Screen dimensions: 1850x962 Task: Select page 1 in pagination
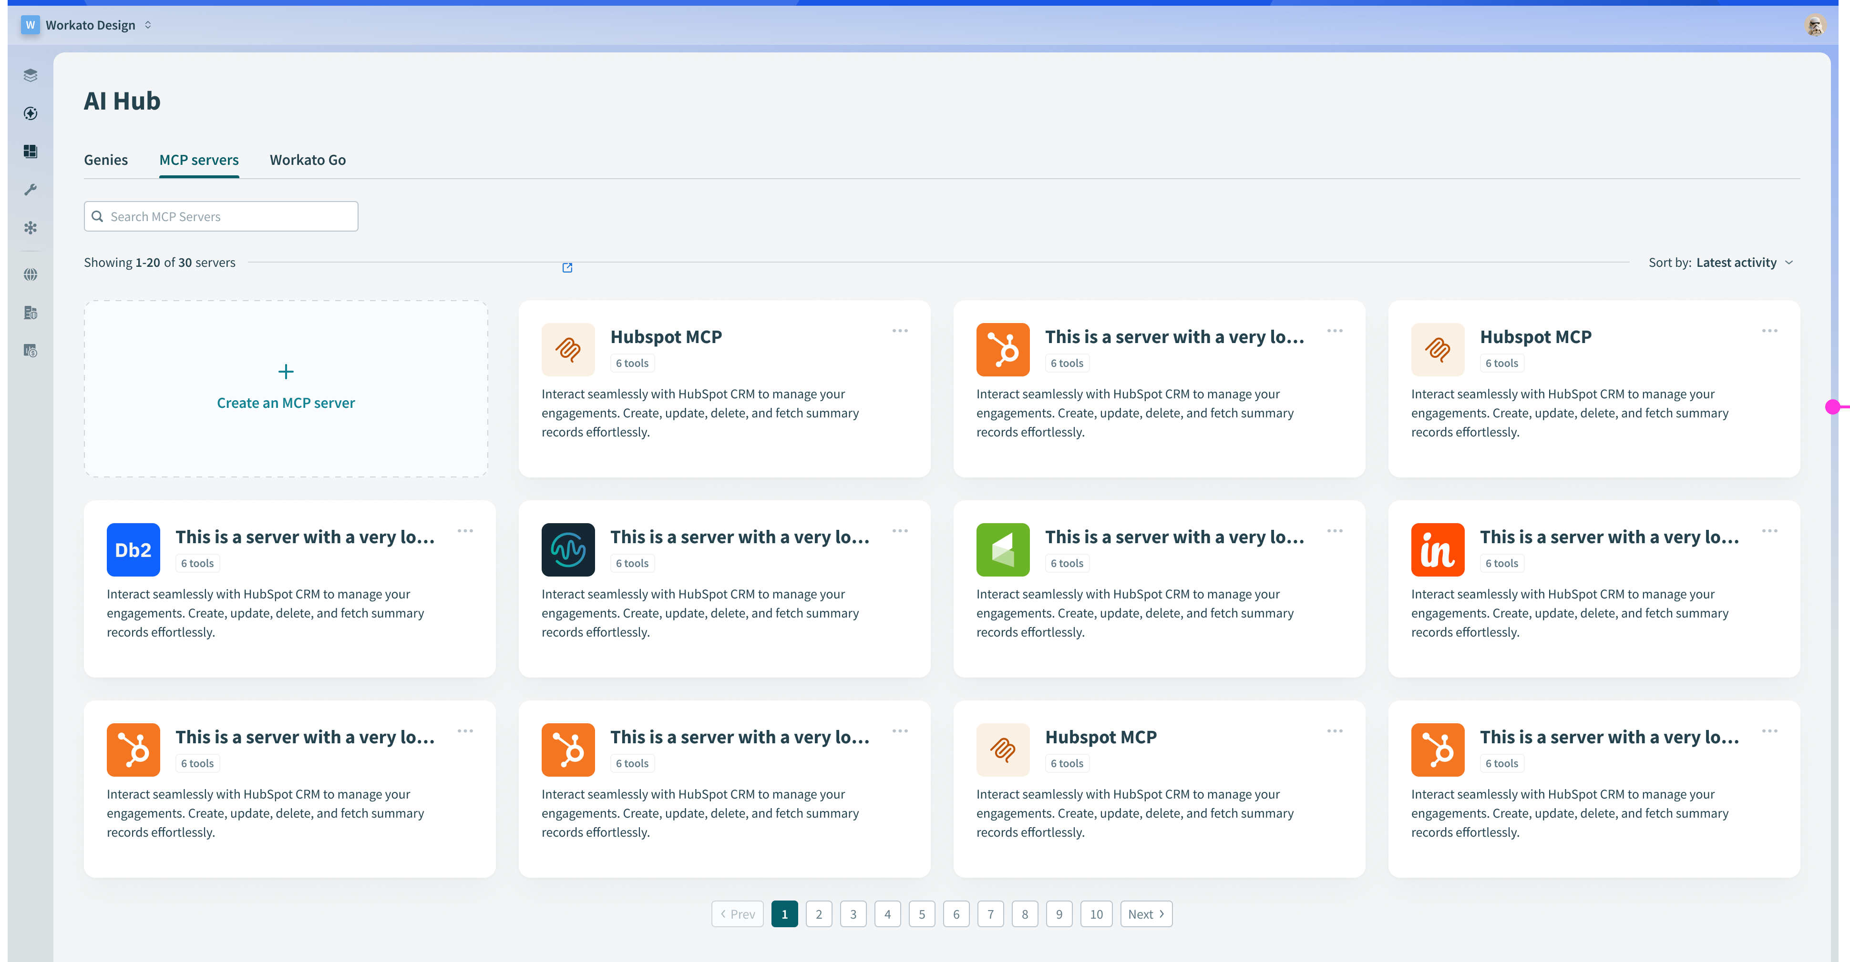(784, 914)
